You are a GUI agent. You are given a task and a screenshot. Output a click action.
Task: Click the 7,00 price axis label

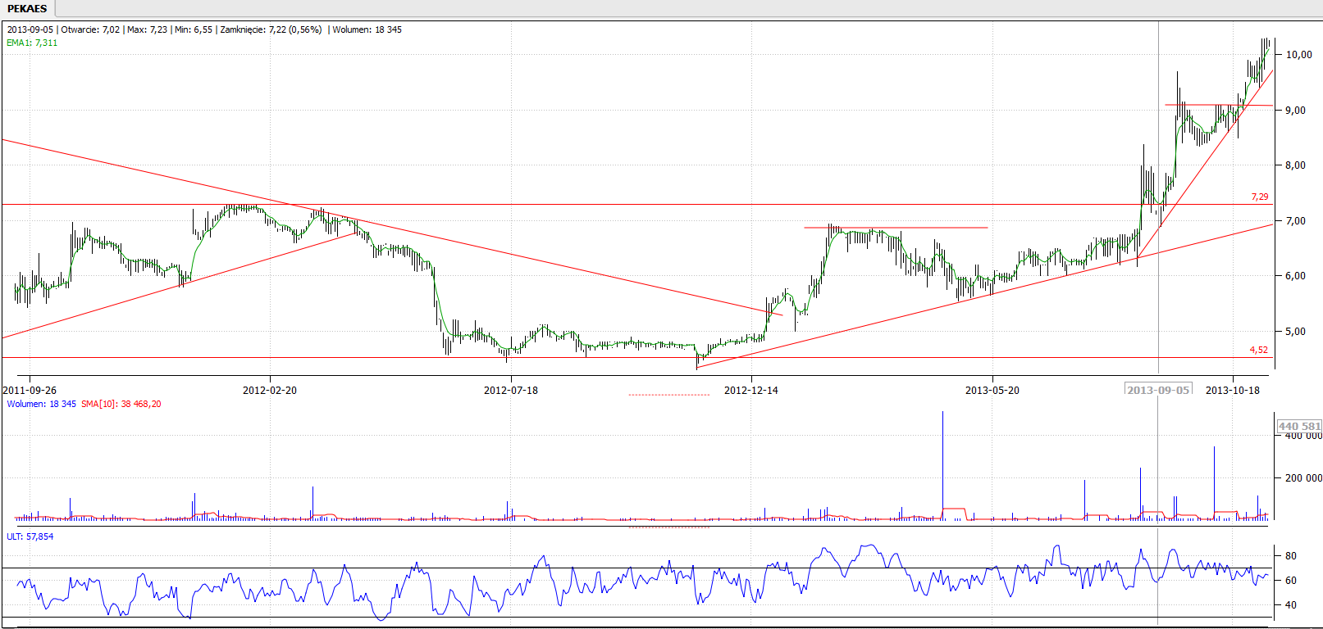click(x=1296, y=221)
